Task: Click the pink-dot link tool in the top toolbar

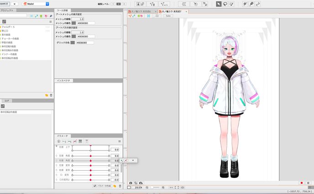Action: (x=205, y=4)
